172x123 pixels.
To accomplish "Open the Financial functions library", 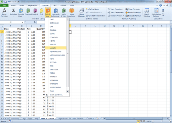I will [28, 13].
